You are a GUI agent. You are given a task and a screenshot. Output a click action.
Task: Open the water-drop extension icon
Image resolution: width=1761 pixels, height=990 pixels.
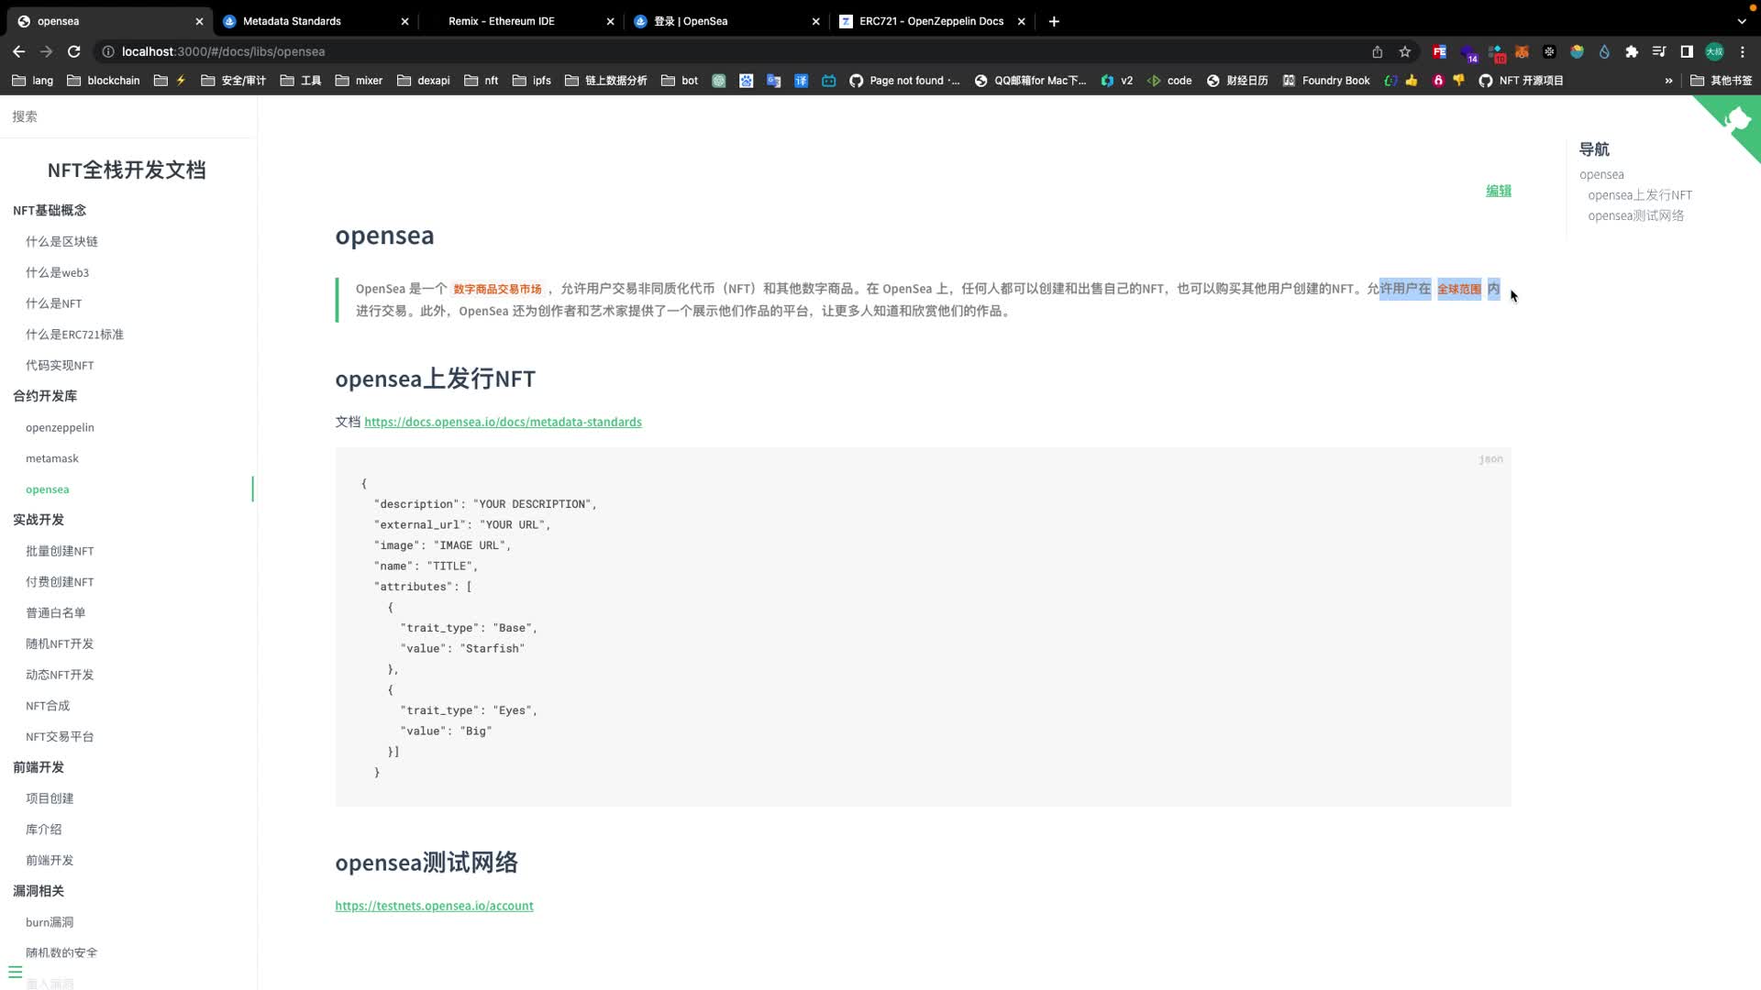1604,52
